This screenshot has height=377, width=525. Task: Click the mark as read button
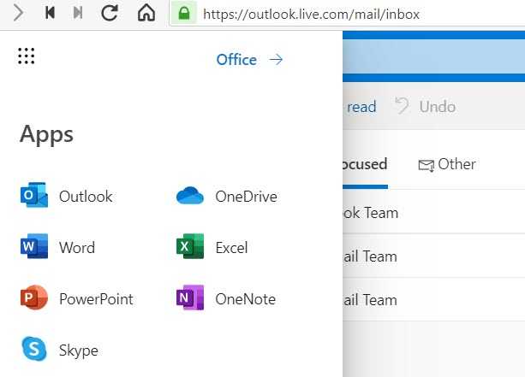pyautogui.click(x=360, y=107)
